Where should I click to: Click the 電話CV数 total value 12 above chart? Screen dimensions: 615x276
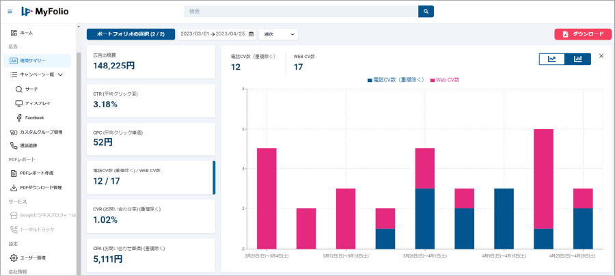(x=236, y=67)
